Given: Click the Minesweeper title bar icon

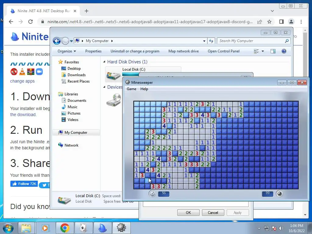Looking at the screenshot, I should (128, 82).
